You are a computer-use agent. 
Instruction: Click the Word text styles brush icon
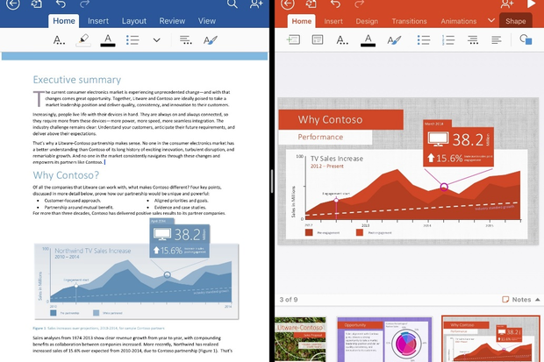pos(211,40)
